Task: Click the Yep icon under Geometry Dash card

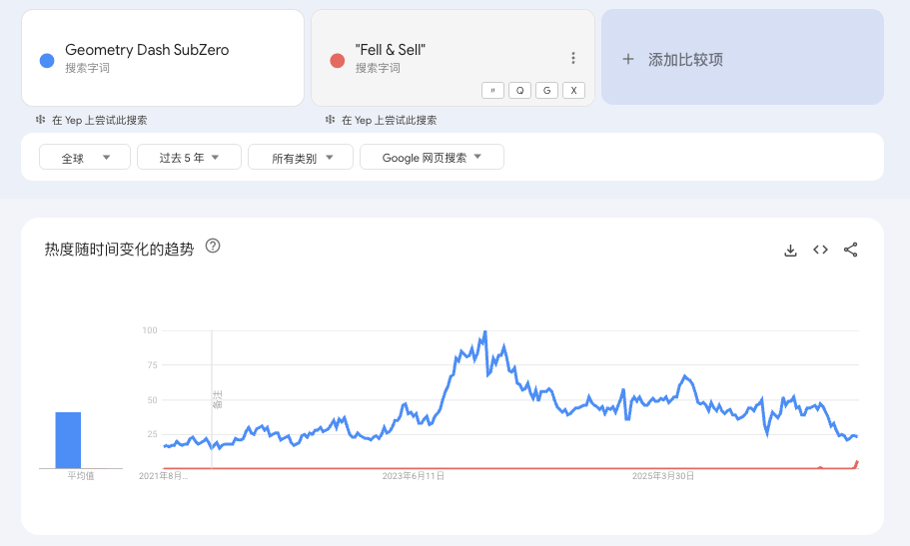Action: pos(41,120)
